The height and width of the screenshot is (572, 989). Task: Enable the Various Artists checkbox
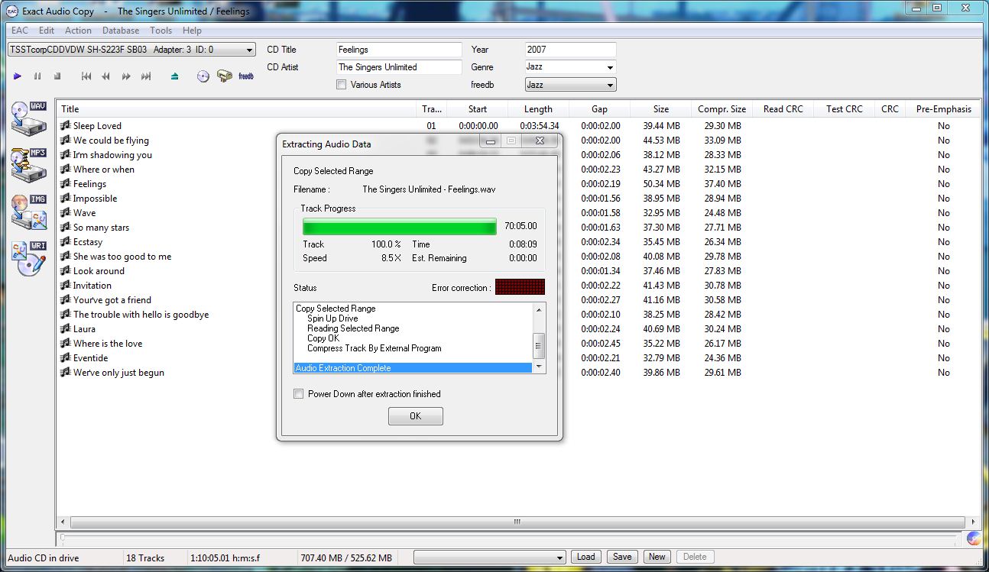point(342,85)
